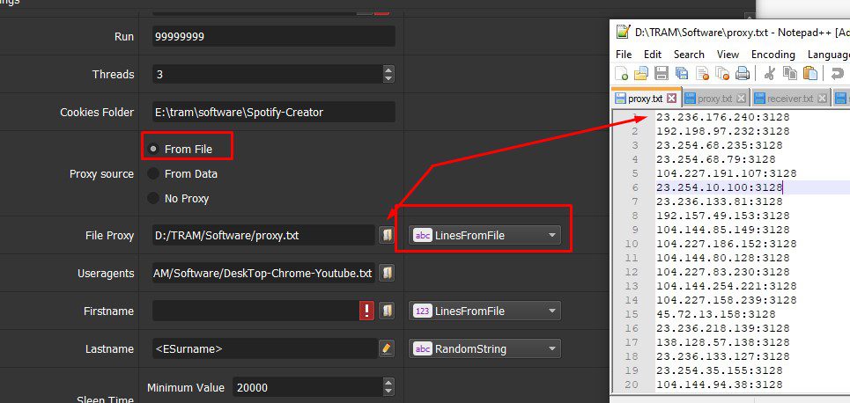Screen dimensions: 850x403
Task: Increase the Threads value with up arrow
Action: tap(388, 70)
